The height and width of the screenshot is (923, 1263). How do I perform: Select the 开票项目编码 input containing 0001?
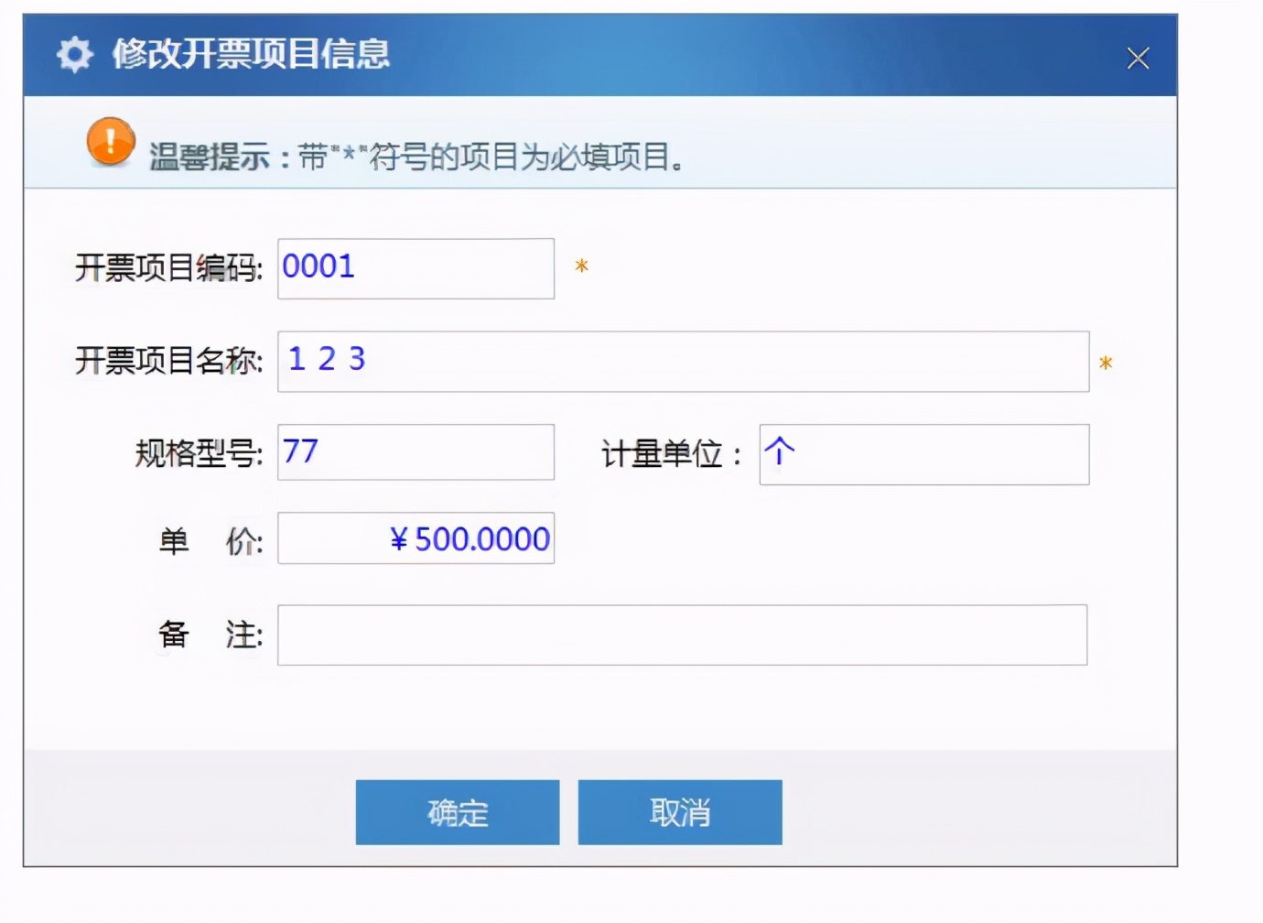[x=415, y=267]
